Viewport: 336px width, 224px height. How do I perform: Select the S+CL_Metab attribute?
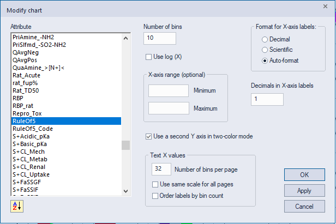tap(66, 159)
